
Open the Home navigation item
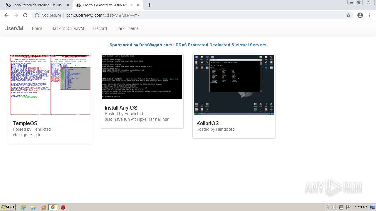(37, 28)
